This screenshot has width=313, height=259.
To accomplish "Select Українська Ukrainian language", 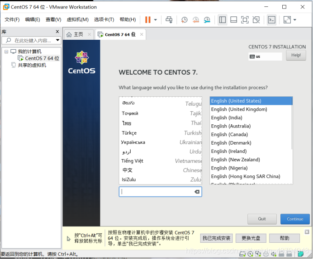I will coord(160,142).
